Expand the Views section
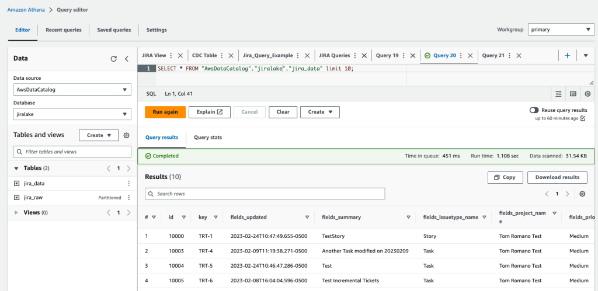 tap(16, 212)
